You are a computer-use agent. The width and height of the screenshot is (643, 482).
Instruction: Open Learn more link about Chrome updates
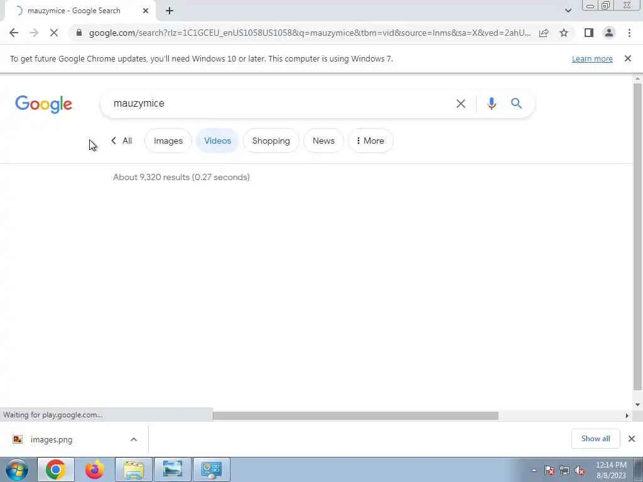592,58
